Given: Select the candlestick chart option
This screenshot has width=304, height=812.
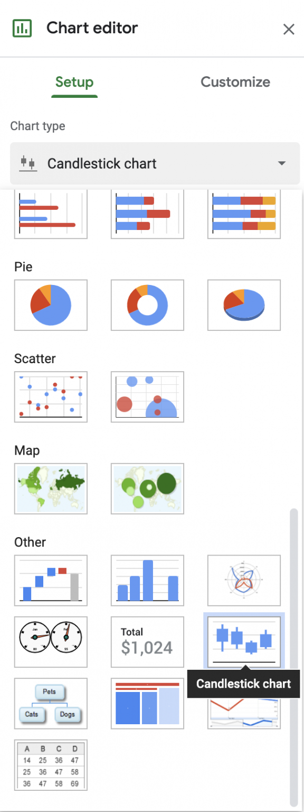Looking at the screenshot, I should click(x=244, y=642).
